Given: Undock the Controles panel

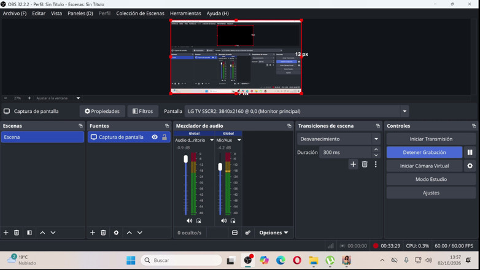Looking at the screenshot, I should [474, 126].
